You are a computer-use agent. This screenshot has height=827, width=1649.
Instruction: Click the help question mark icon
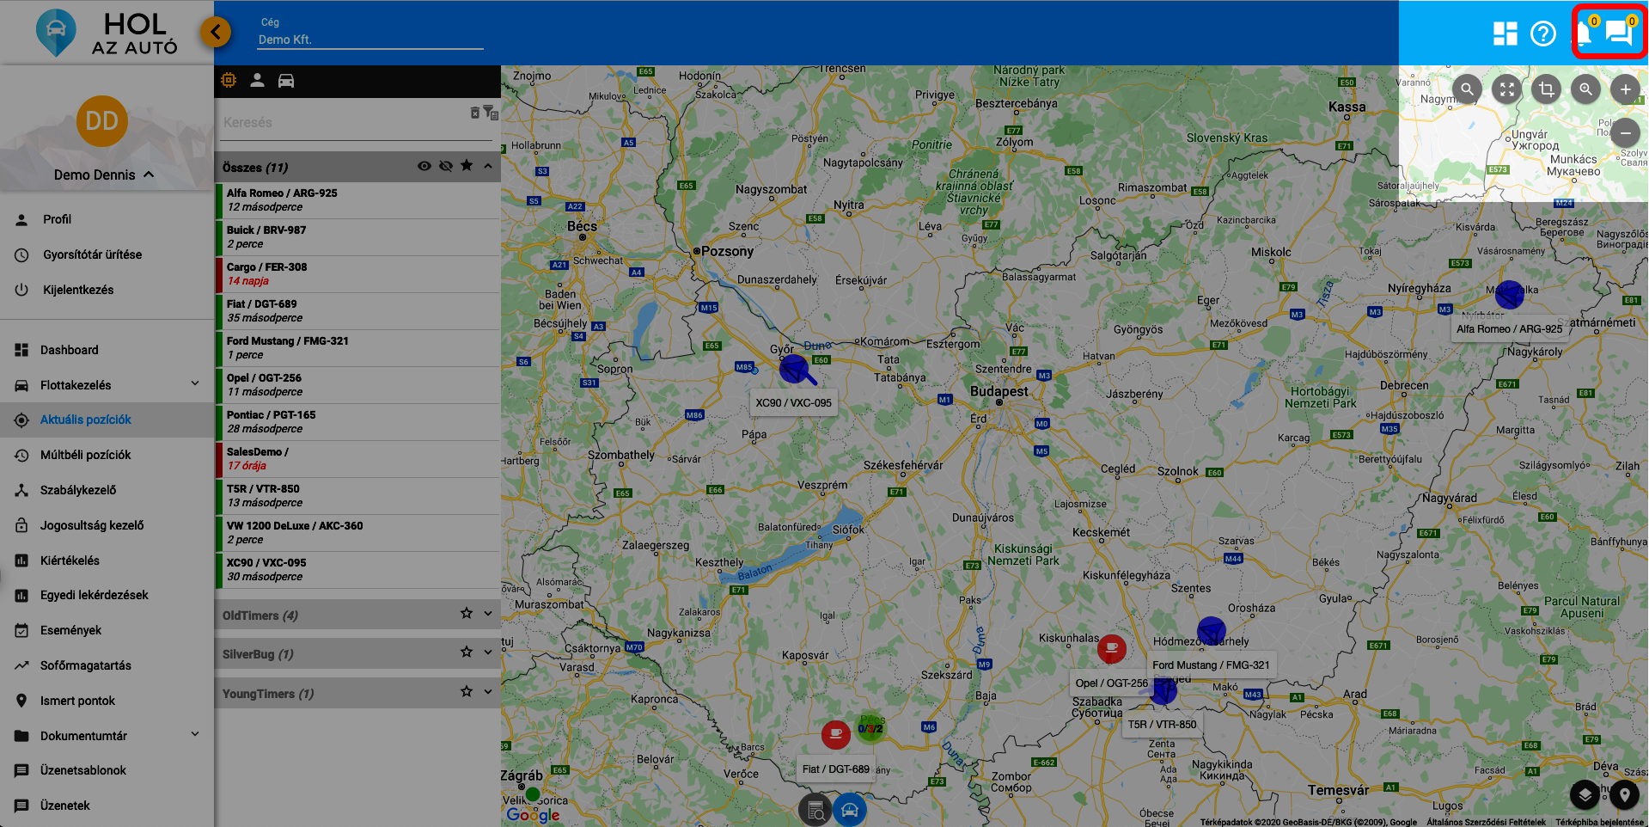1543,34
